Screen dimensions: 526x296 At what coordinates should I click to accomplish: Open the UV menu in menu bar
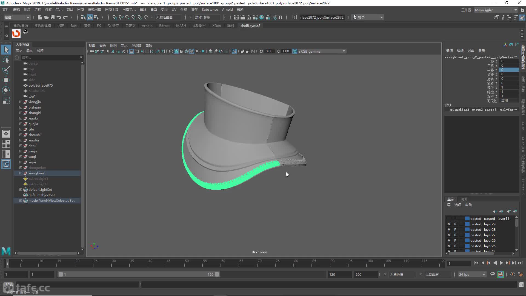click(174, 9)
